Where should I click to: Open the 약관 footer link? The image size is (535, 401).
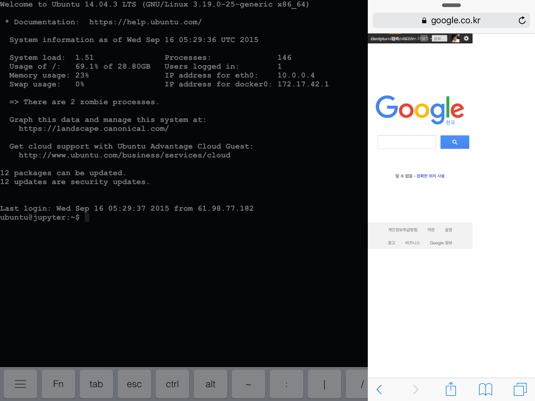431,230
